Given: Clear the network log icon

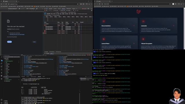Looking at the screenshot, I should point(47,10).
